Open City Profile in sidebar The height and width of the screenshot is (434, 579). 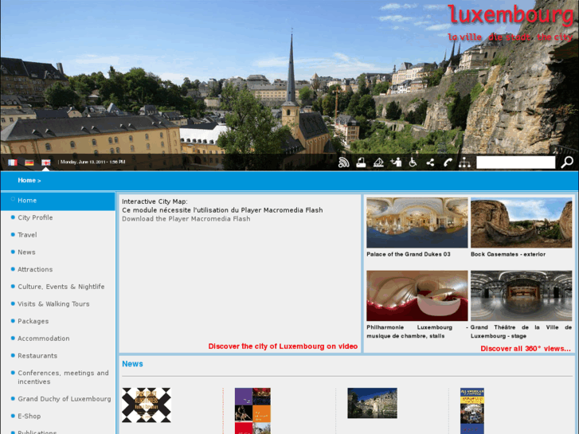pyautogui.click(x=35, y=217)
